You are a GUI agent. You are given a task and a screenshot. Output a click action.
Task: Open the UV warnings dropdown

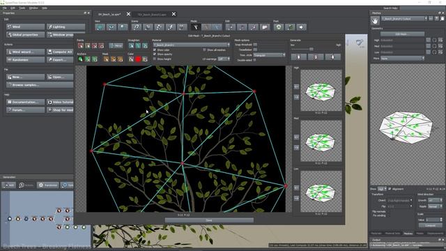click(x=224, y=59)
